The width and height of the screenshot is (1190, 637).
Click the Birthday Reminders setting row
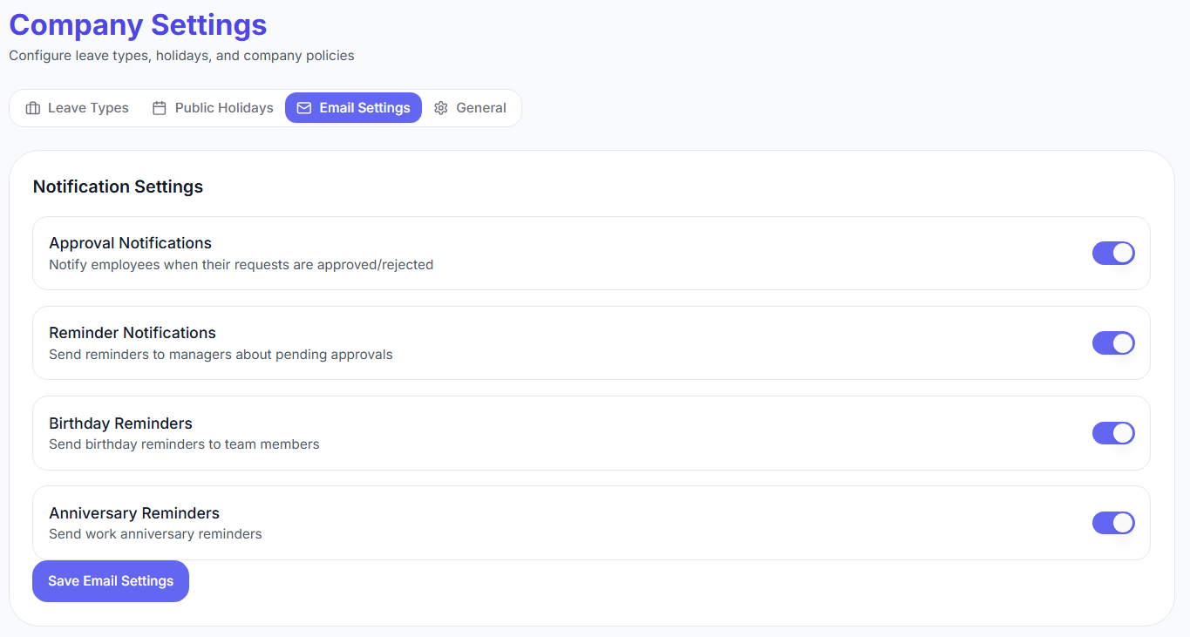click(x=591, y=433)
